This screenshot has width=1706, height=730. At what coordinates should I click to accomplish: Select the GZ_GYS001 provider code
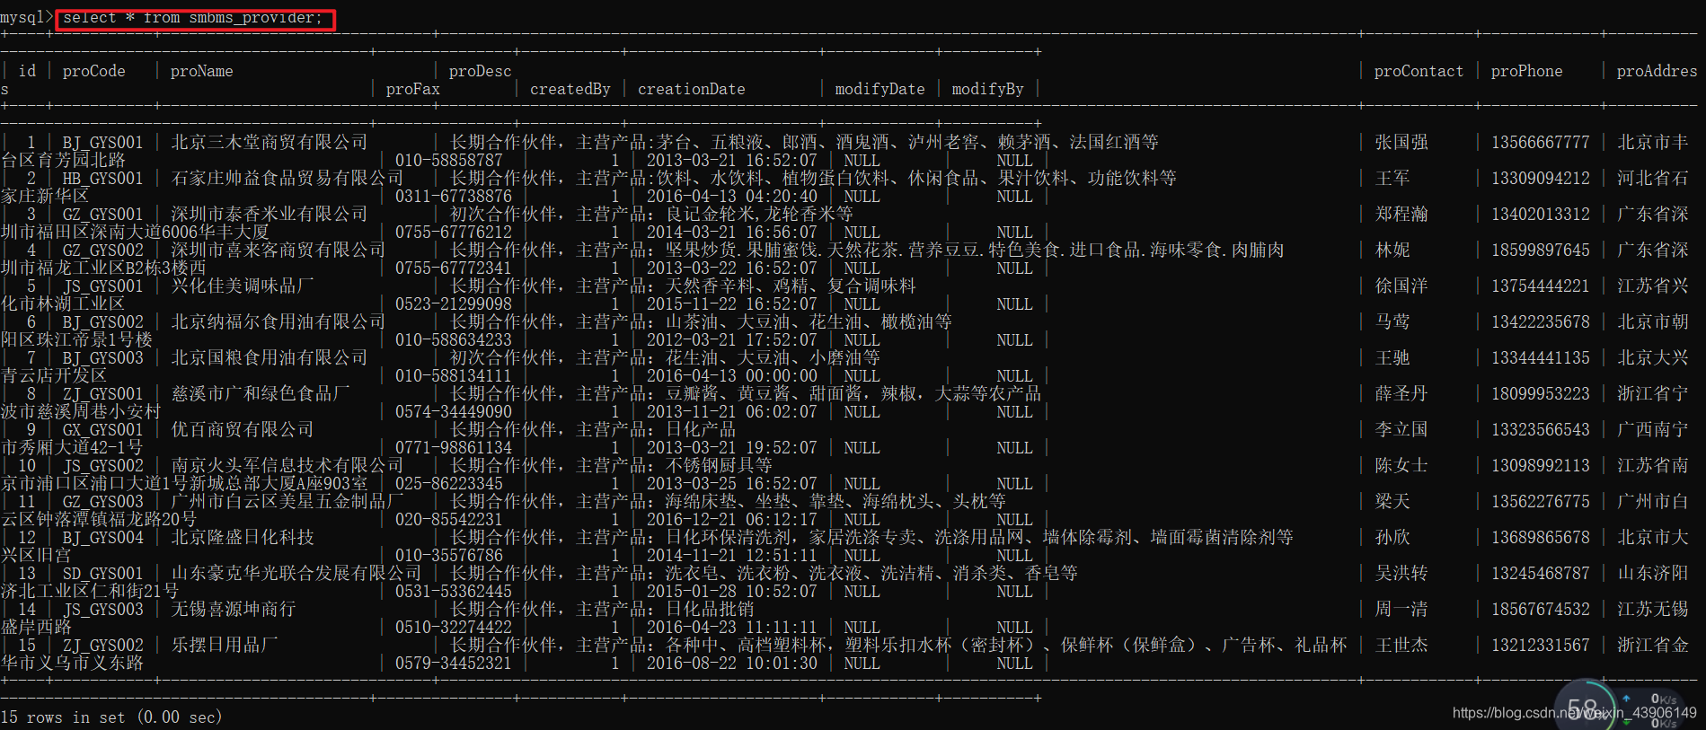coord(102,215)
